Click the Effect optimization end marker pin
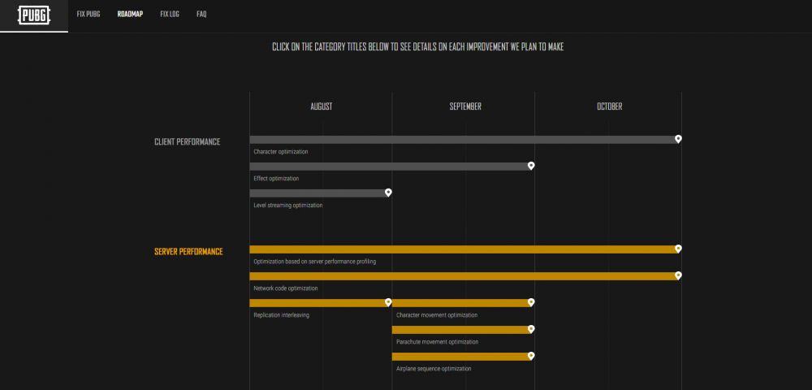Image resolution: width=812 pixels, height=390 pixels. 531,166
